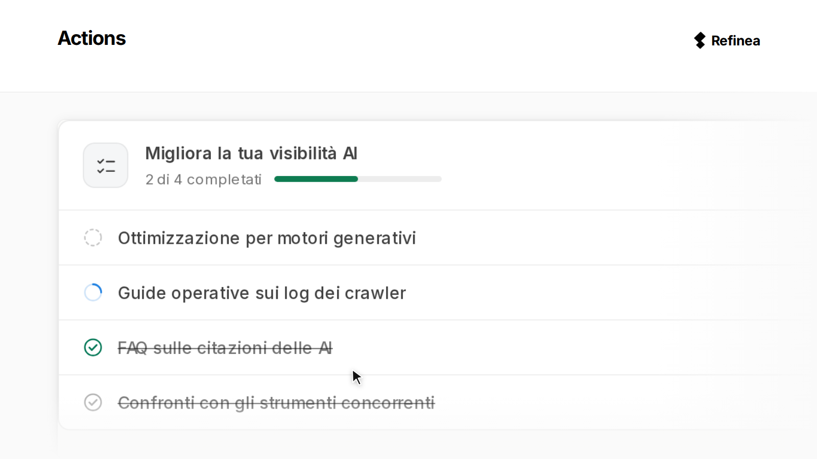The height and width of the screenshot is (459, 817).
Task: Uncheck the FAQ sulle citazioni task
Action: (93, 348)
